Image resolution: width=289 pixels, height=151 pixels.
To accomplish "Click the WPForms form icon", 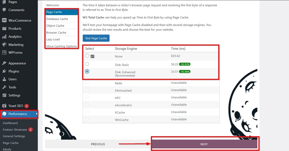I will coord(4,52).
